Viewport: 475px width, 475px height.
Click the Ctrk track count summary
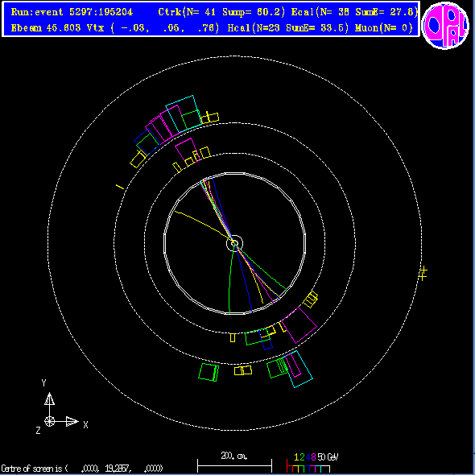(221, 12)
